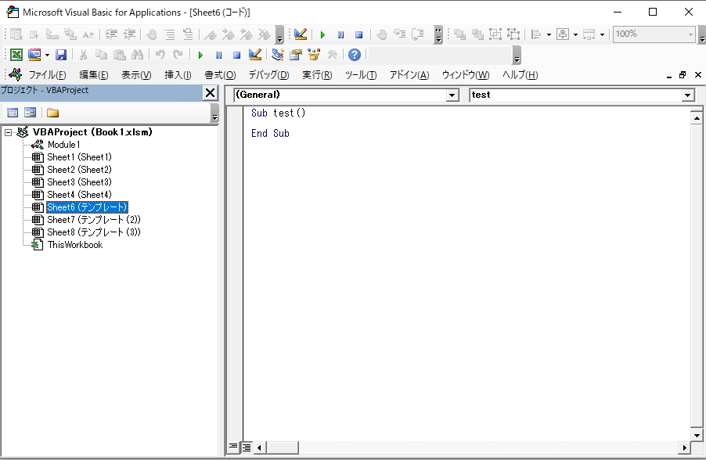This screenshot has width=706, height=460.
Task: Open Project Explorer from its toolbar icon
Action: click(277, 55)
